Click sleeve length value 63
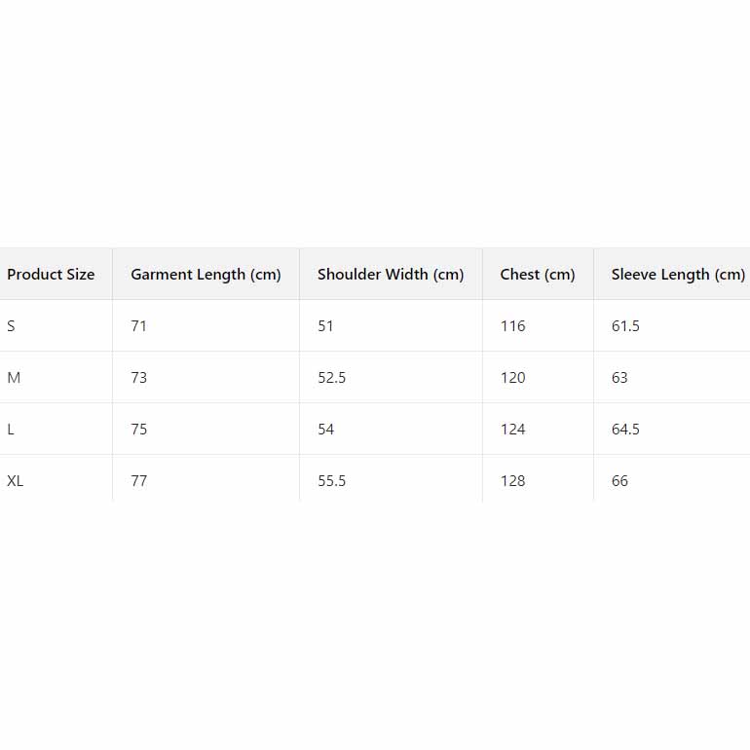Viewport: 750px width, 750px height. point(620,378)
